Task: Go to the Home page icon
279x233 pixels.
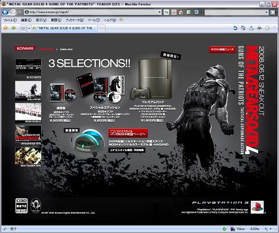Action: click(181, 12)
